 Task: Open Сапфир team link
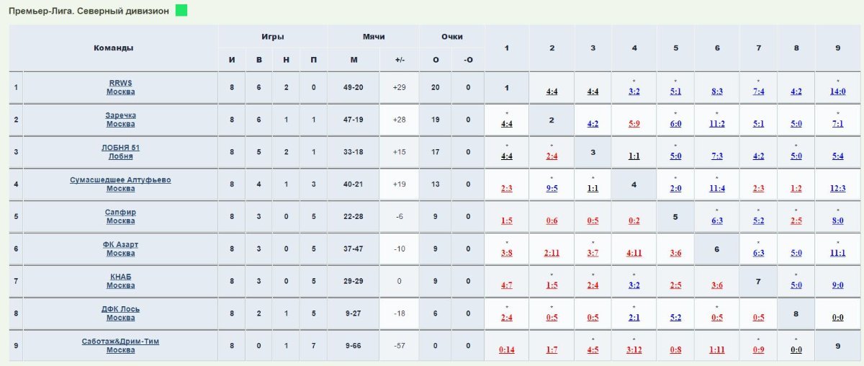click(120, 216)
